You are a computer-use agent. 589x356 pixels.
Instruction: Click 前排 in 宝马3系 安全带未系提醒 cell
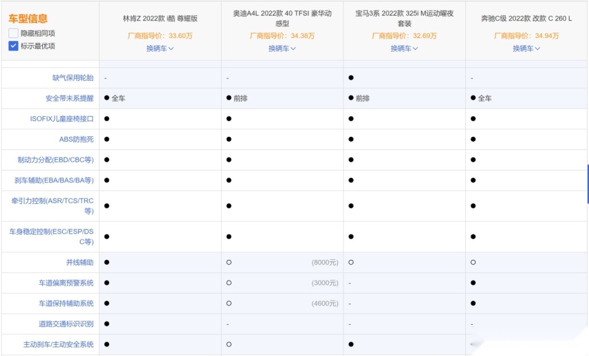click(x=362, y=98)
